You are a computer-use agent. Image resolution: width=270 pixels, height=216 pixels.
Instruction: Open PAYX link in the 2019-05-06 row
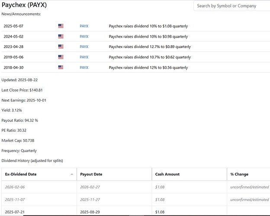pos(84,57)
